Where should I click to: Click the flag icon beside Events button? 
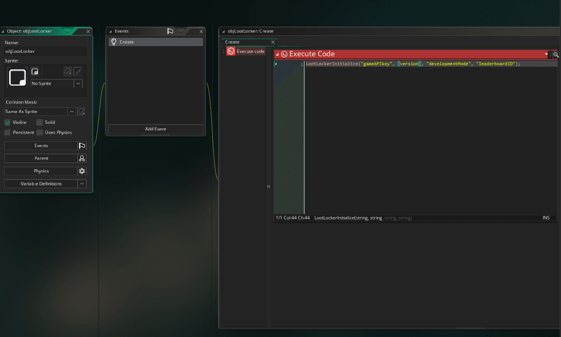82,146
